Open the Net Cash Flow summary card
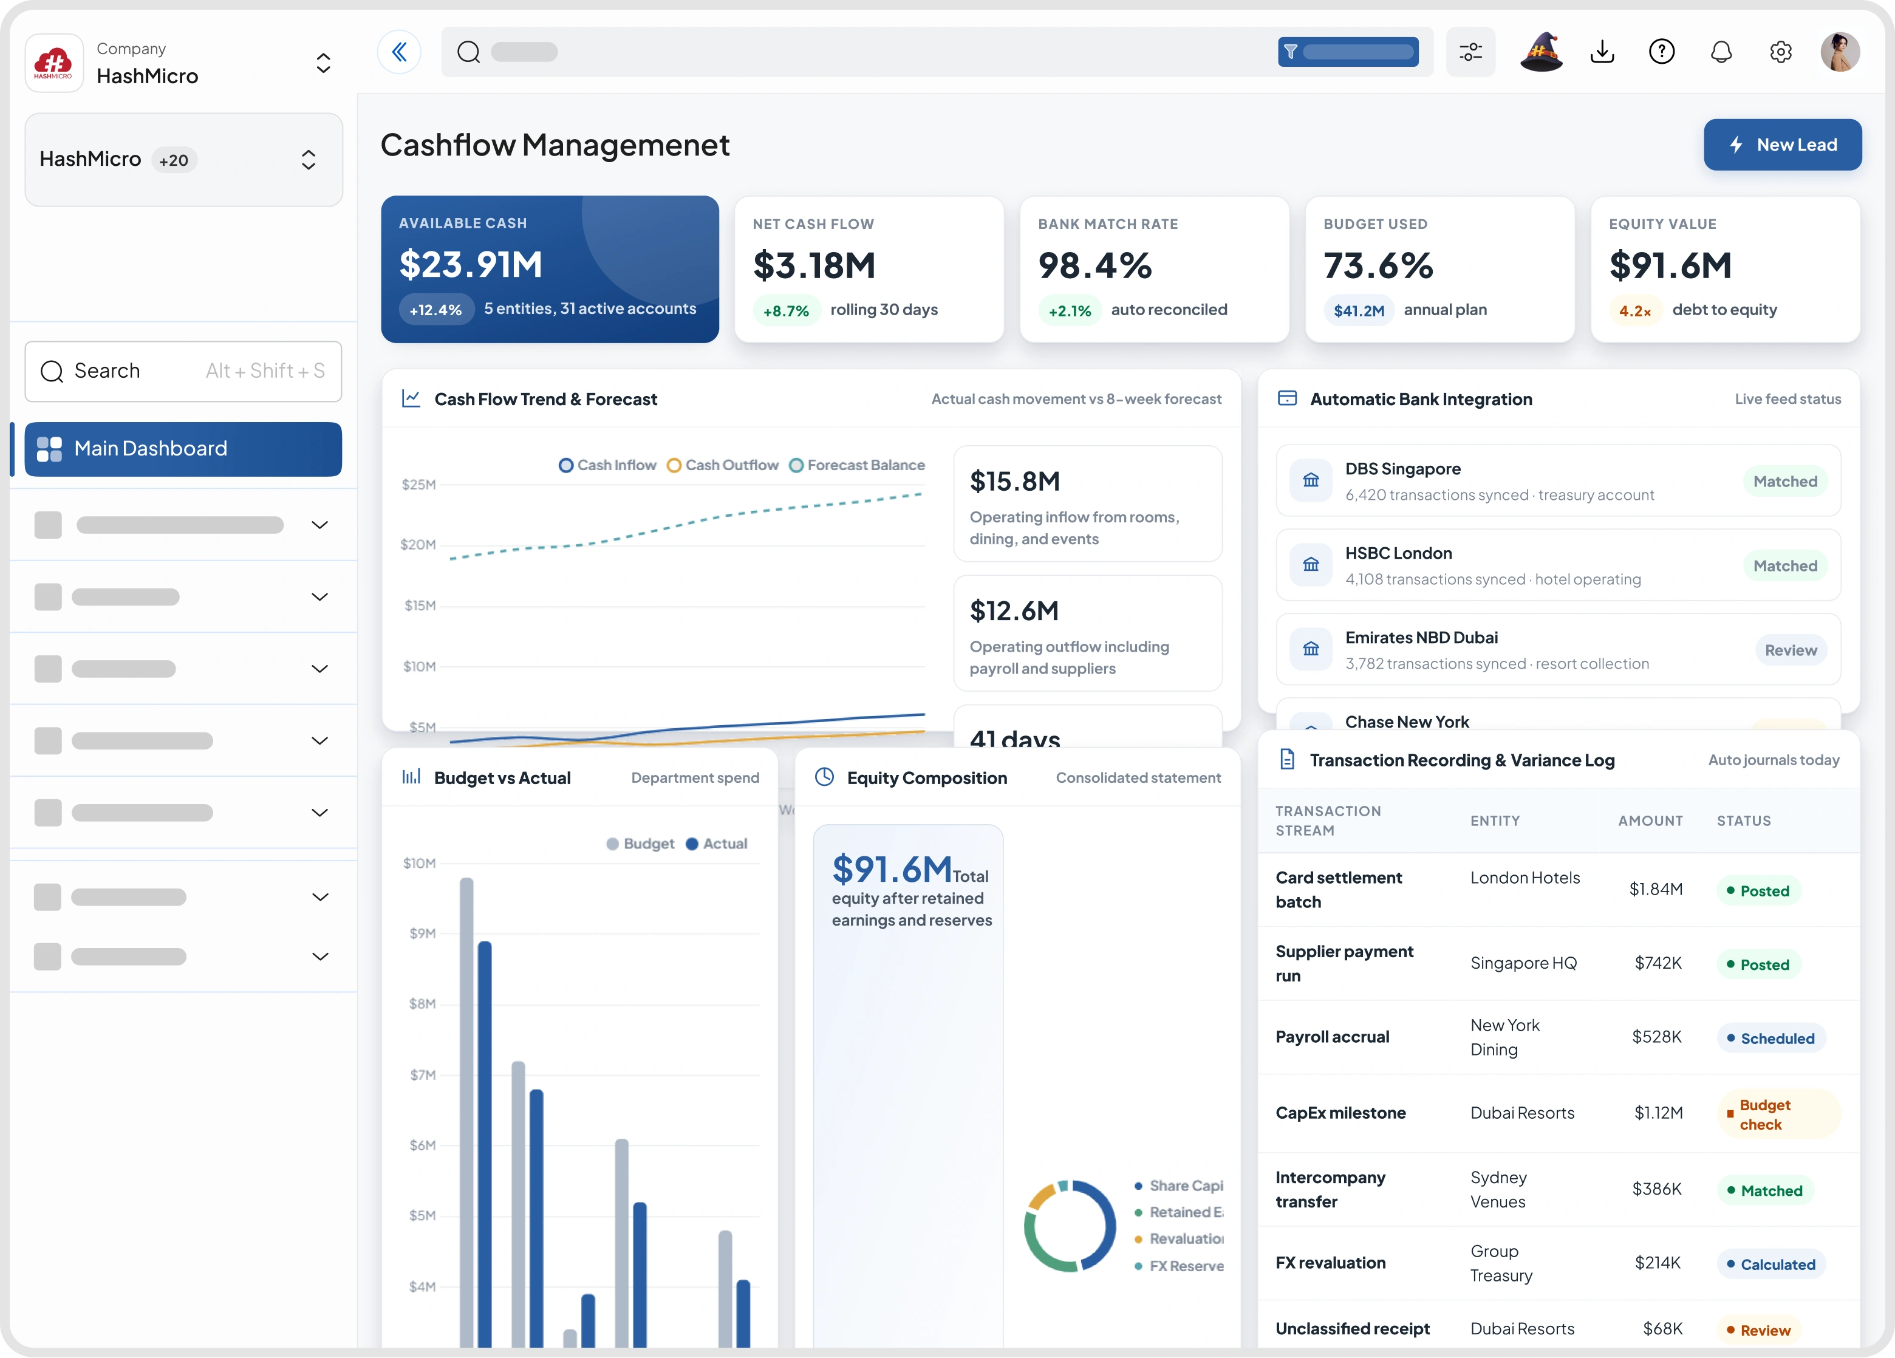 869,269
